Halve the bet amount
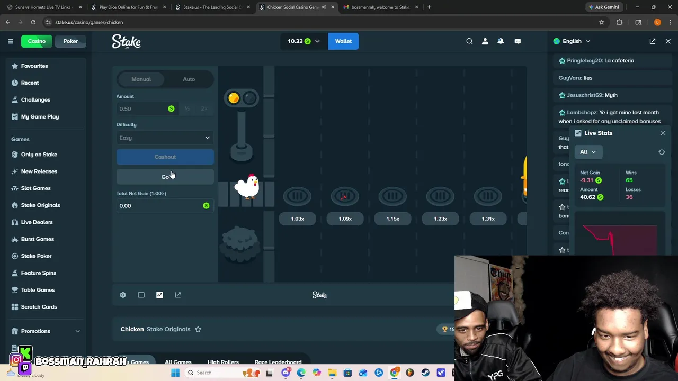This screenshot has height=381, width=678. 187,108
